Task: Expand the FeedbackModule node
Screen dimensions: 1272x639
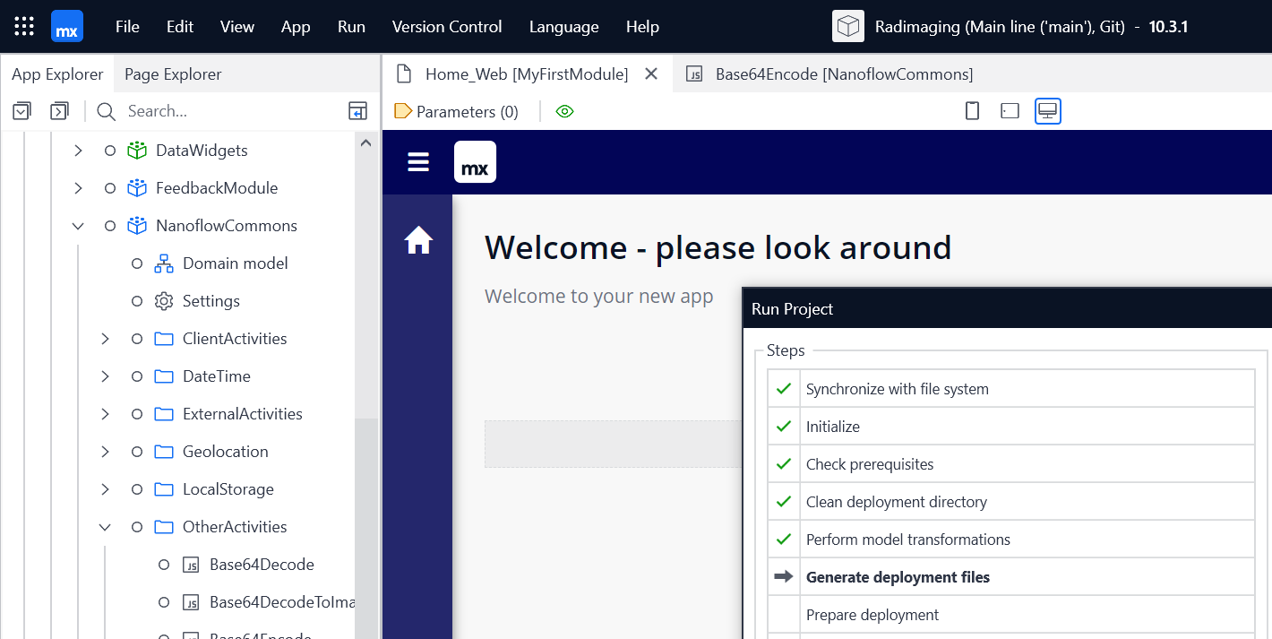Action: 78,188
